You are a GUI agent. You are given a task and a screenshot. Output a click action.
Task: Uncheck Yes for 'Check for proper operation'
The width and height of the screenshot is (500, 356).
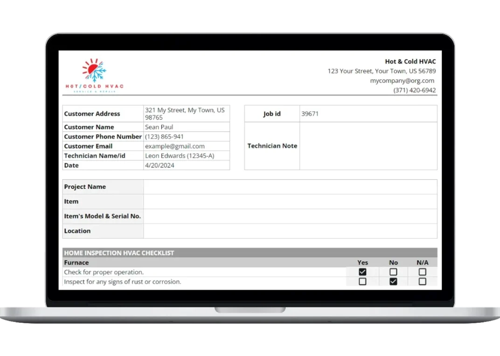[x=362, y=272]
